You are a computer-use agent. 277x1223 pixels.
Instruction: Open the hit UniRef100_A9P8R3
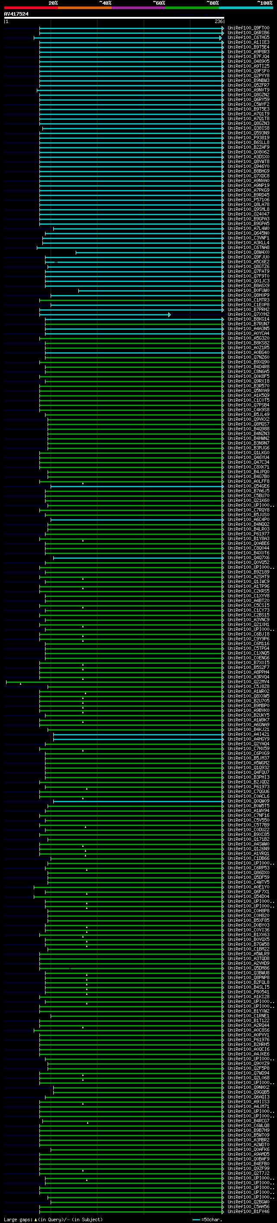point(248,52)
